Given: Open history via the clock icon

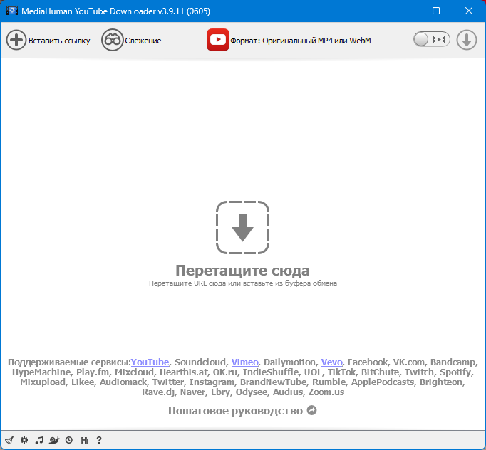Looking at the screenshot, I should pos(69,440).
